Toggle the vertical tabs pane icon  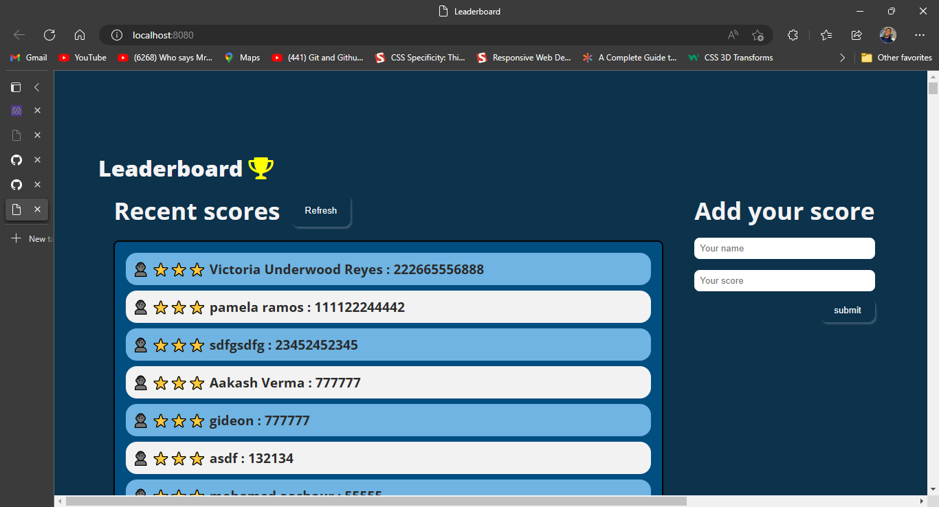(x=16, y=87)
